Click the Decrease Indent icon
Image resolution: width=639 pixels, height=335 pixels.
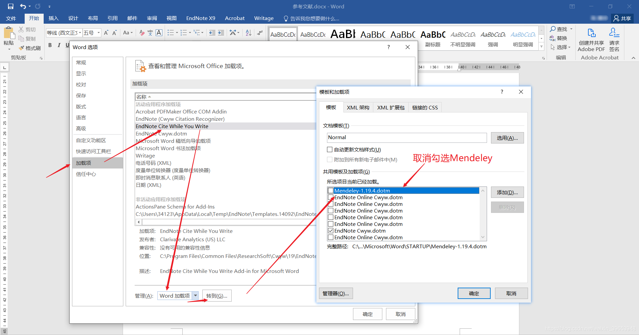pyautogui.click(x=212, y=33)
